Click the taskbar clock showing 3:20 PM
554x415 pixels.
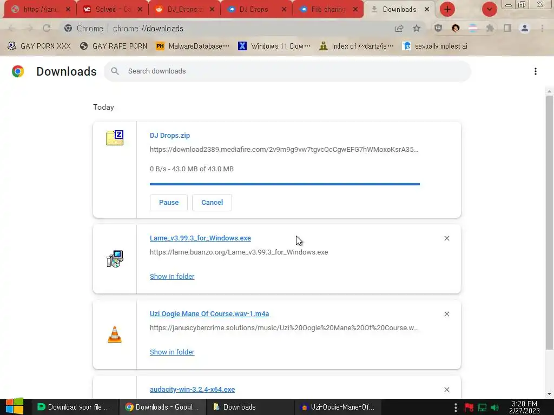pos(524,407)
